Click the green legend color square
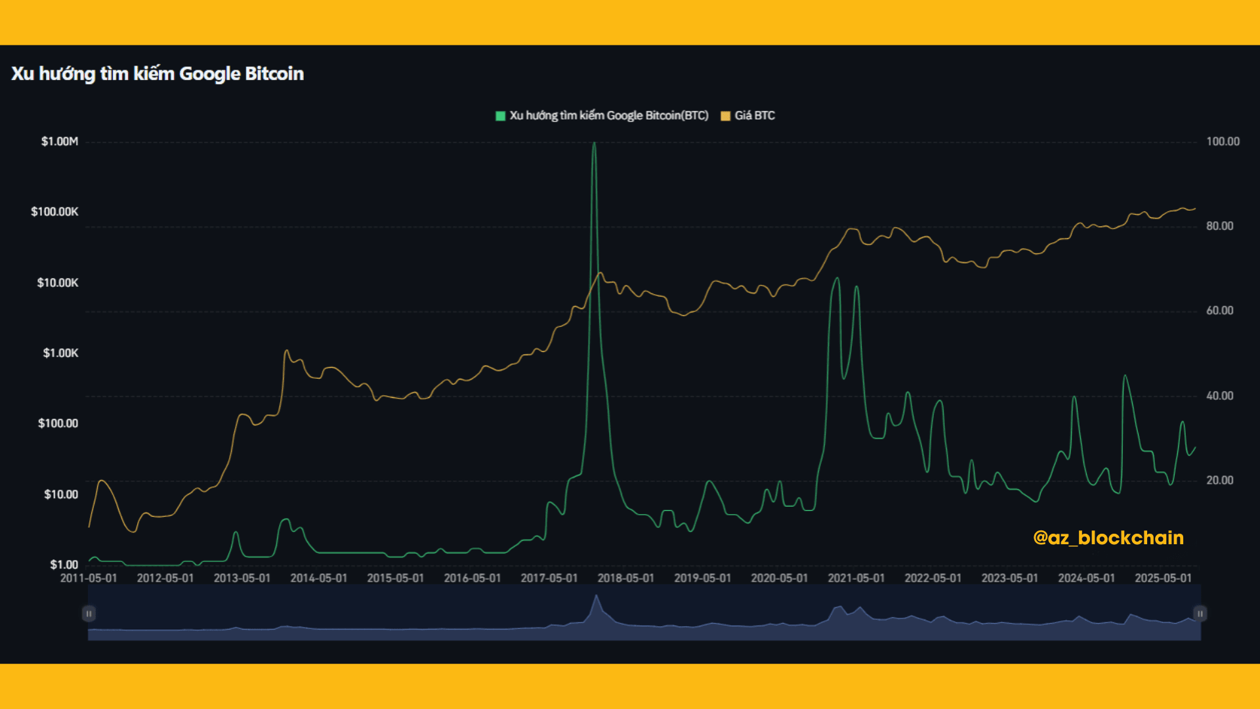 501,116
